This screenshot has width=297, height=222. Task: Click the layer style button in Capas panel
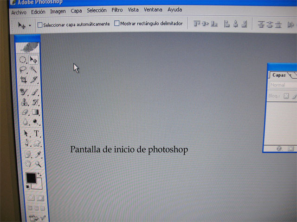(279, 148)
